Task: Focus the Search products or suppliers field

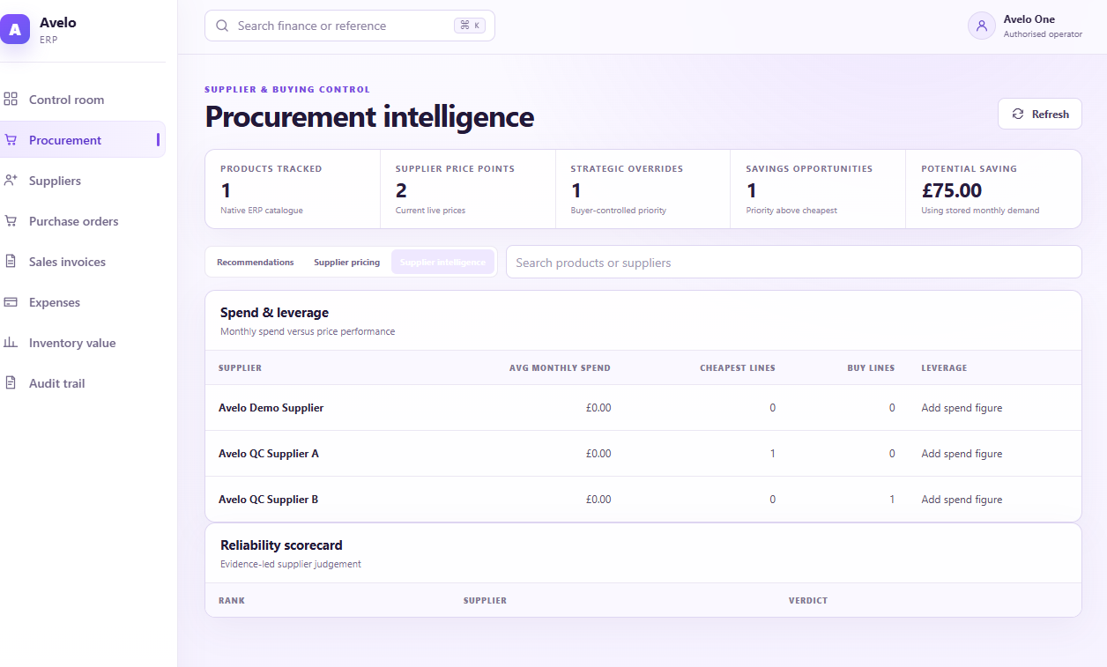Action: click(794, 262)
